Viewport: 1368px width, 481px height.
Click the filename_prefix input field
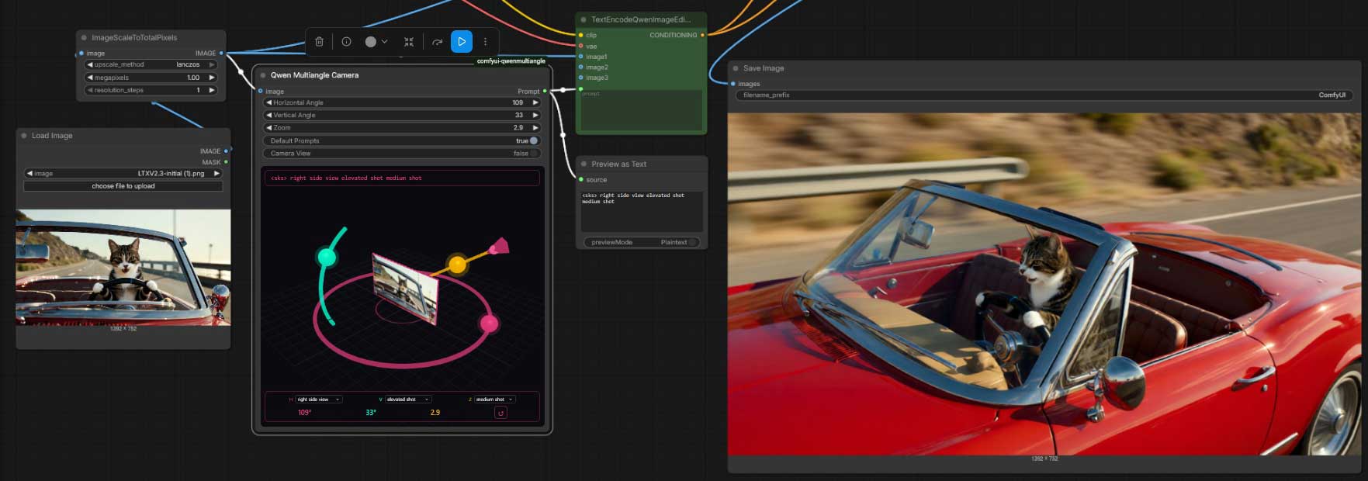click(x=1043, y=95)
